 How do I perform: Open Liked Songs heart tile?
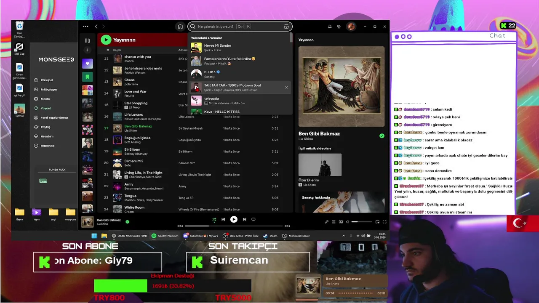coord(87,64)
